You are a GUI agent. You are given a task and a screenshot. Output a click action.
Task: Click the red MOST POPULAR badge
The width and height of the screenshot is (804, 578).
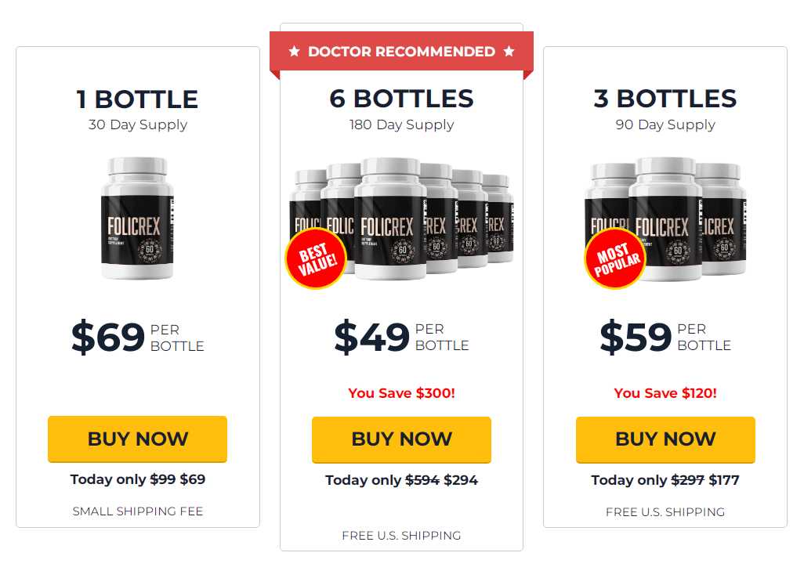pyautogui.click(x=616, y=258)
